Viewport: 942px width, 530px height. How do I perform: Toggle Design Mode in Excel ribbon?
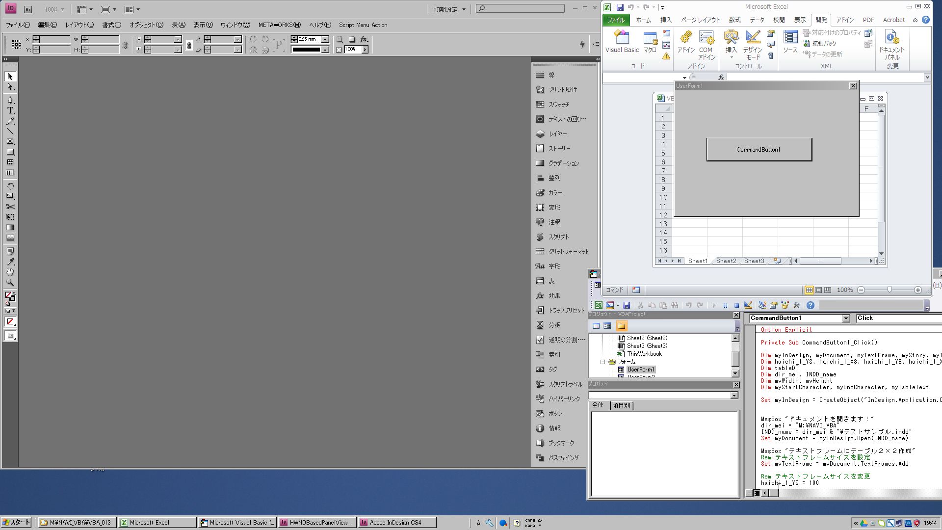point(752,44)
